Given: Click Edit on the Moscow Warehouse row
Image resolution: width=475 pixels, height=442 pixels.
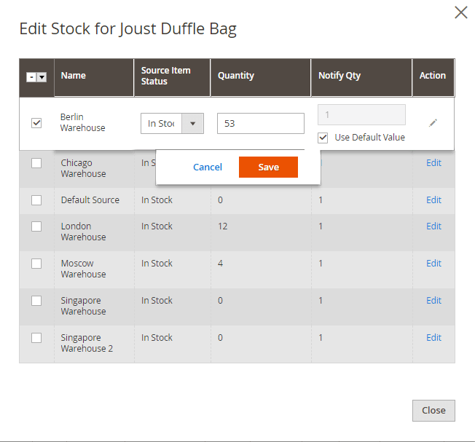Looking at the screenshot, I should point(433,264).
